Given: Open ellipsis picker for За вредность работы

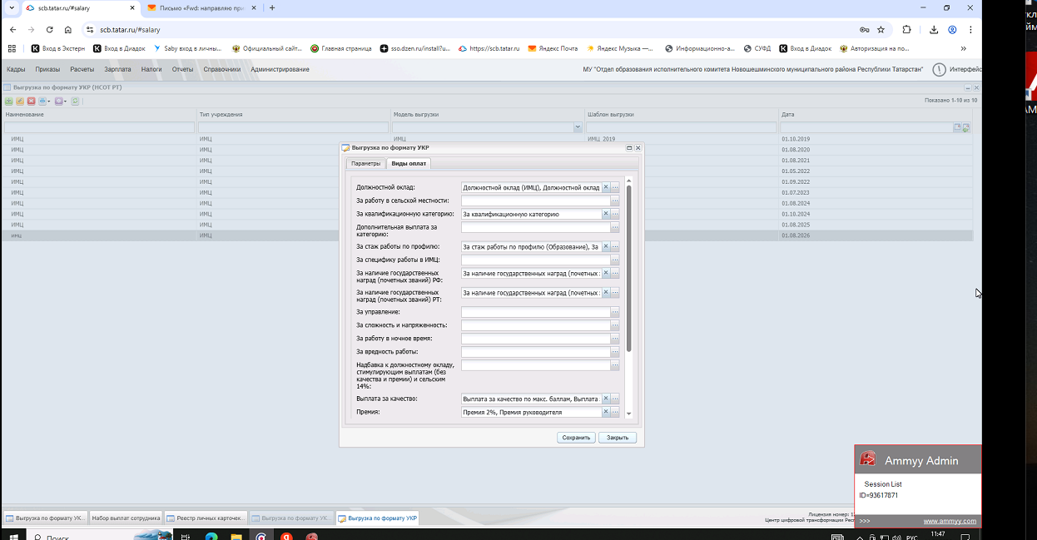Looking at the screenshot, I should pyautogui.click(x=615, y=352).
